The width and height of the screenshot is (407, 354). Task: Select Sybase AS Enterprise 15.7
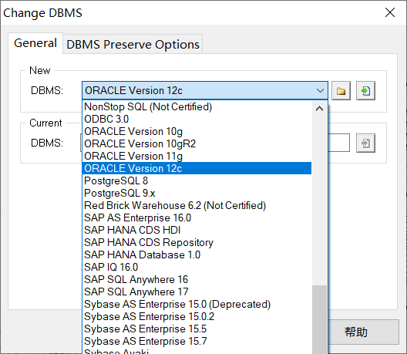click(x=197, y=341)
